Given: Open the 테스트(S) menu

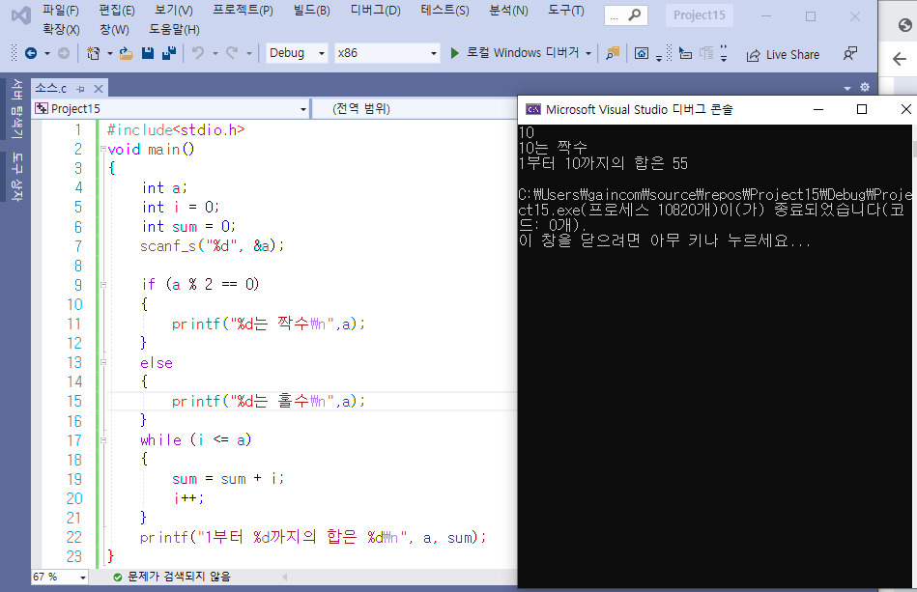Looking at the screenshot, I should pos(444,11).
